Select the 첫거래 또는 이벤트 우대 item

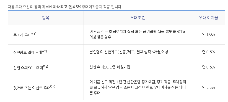pos(32,88)
